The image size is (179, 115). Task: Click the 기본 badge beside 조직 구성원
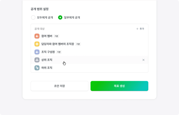59,52
